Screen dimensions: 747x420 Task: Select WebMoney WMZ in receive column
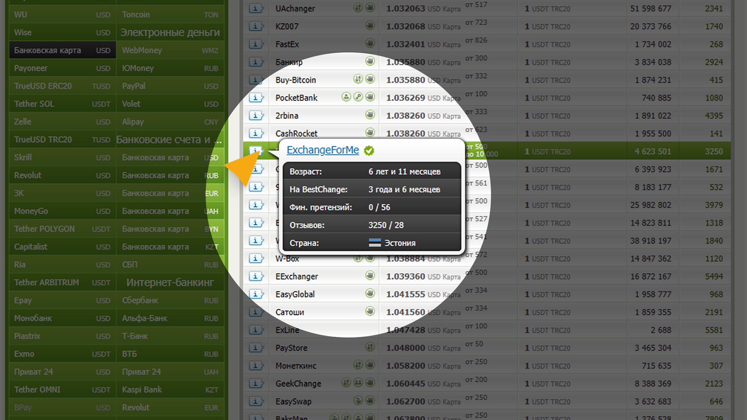(x=170, y=50)
